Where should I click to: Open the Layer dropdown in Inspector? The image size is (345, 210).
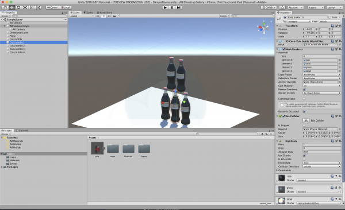click(x=329, y=21)
